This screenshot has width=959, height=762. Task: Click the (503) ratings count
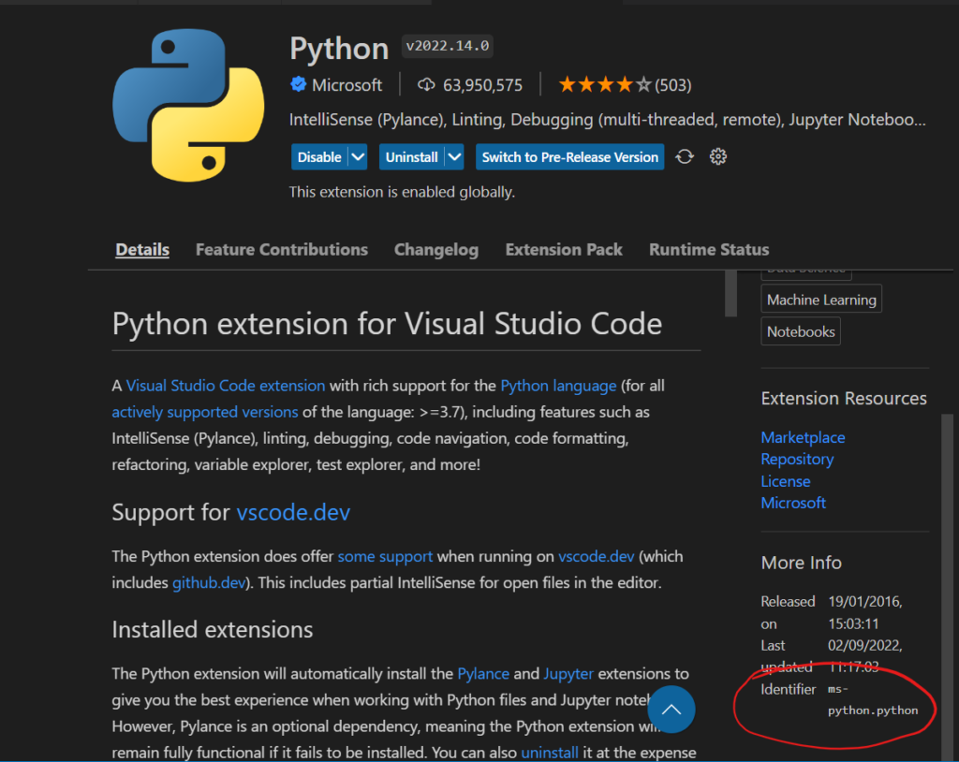672,85
